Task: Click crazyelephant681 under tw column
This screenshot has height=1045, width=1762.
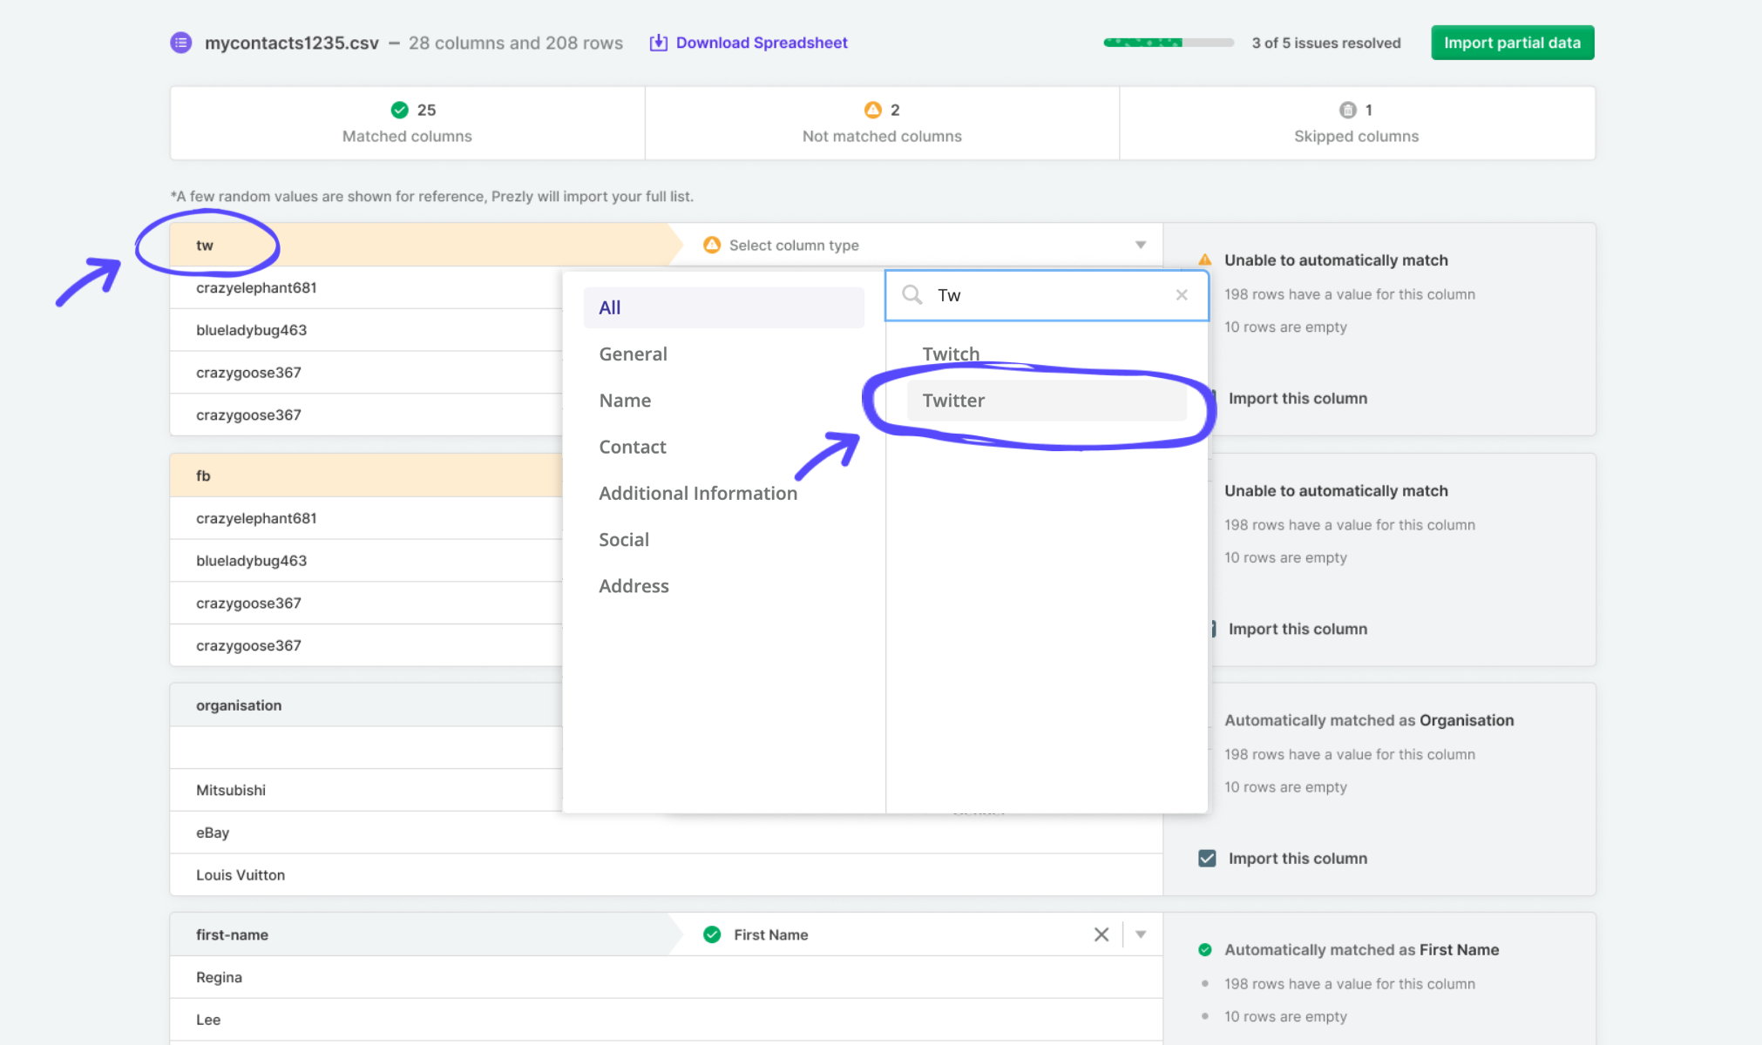Action: [256, 287]
